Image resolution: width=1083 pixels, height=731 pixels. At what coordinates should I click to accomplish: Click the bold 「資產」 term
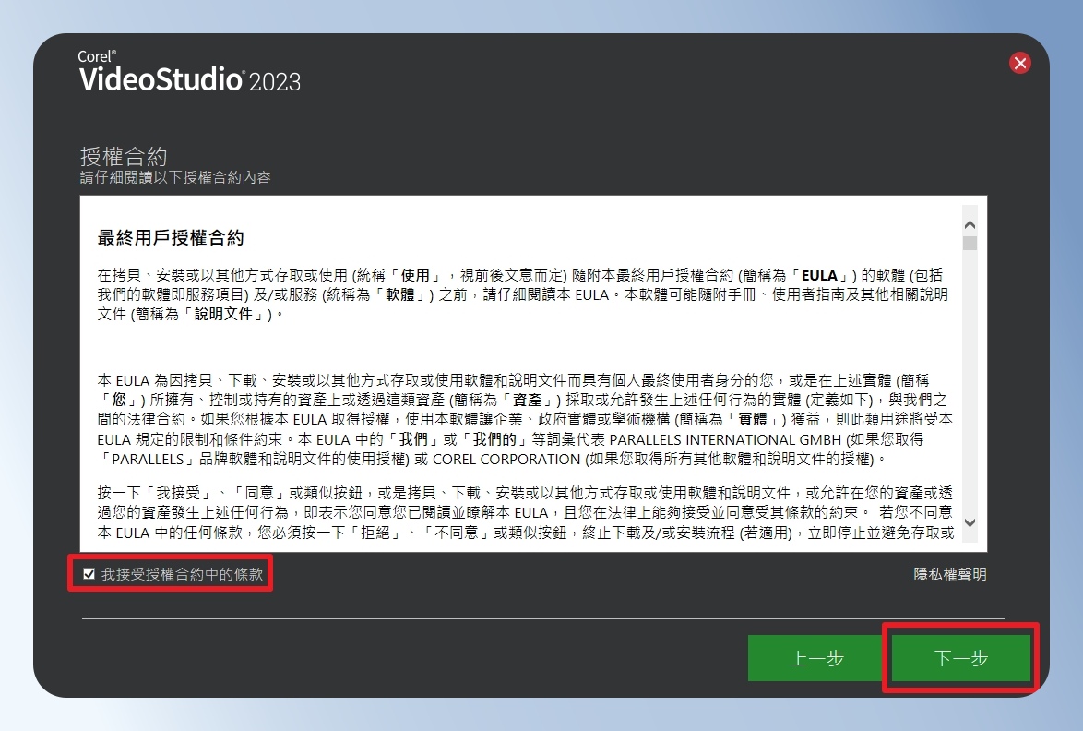[527, 400]
